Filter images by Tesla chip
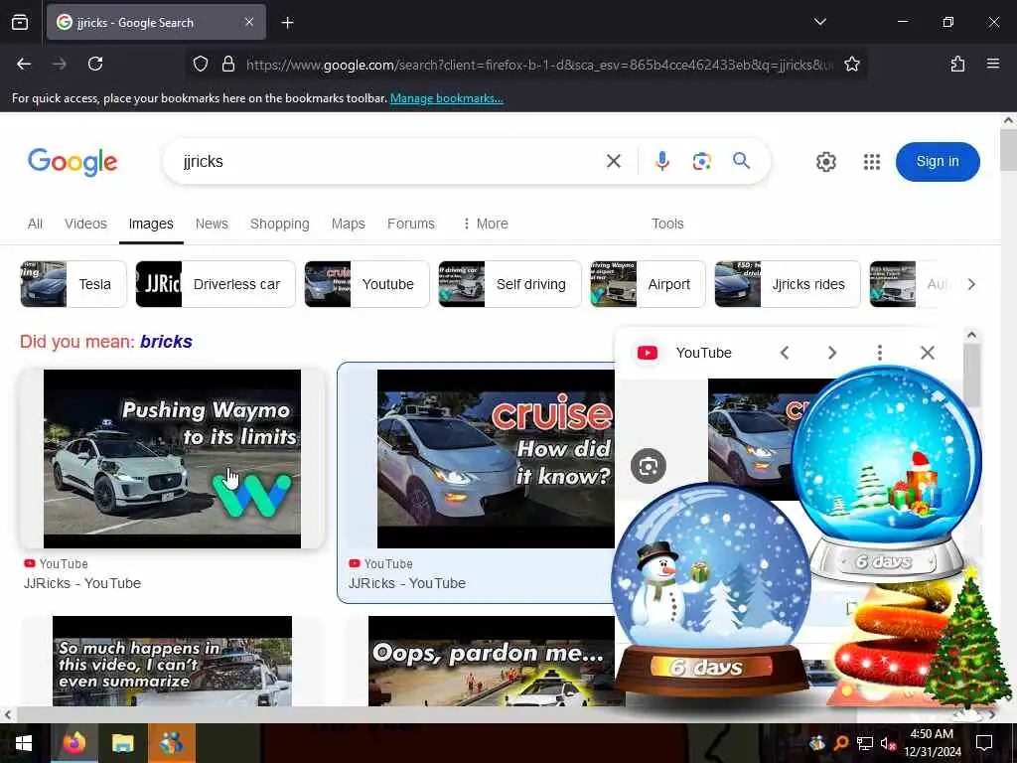 73,284
